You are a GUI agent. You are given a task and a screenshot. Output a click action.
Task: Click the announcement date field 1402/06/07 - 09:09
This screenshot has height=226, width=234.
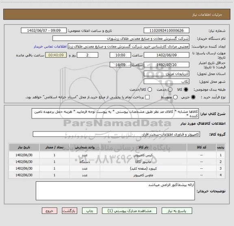coord(44,30)
